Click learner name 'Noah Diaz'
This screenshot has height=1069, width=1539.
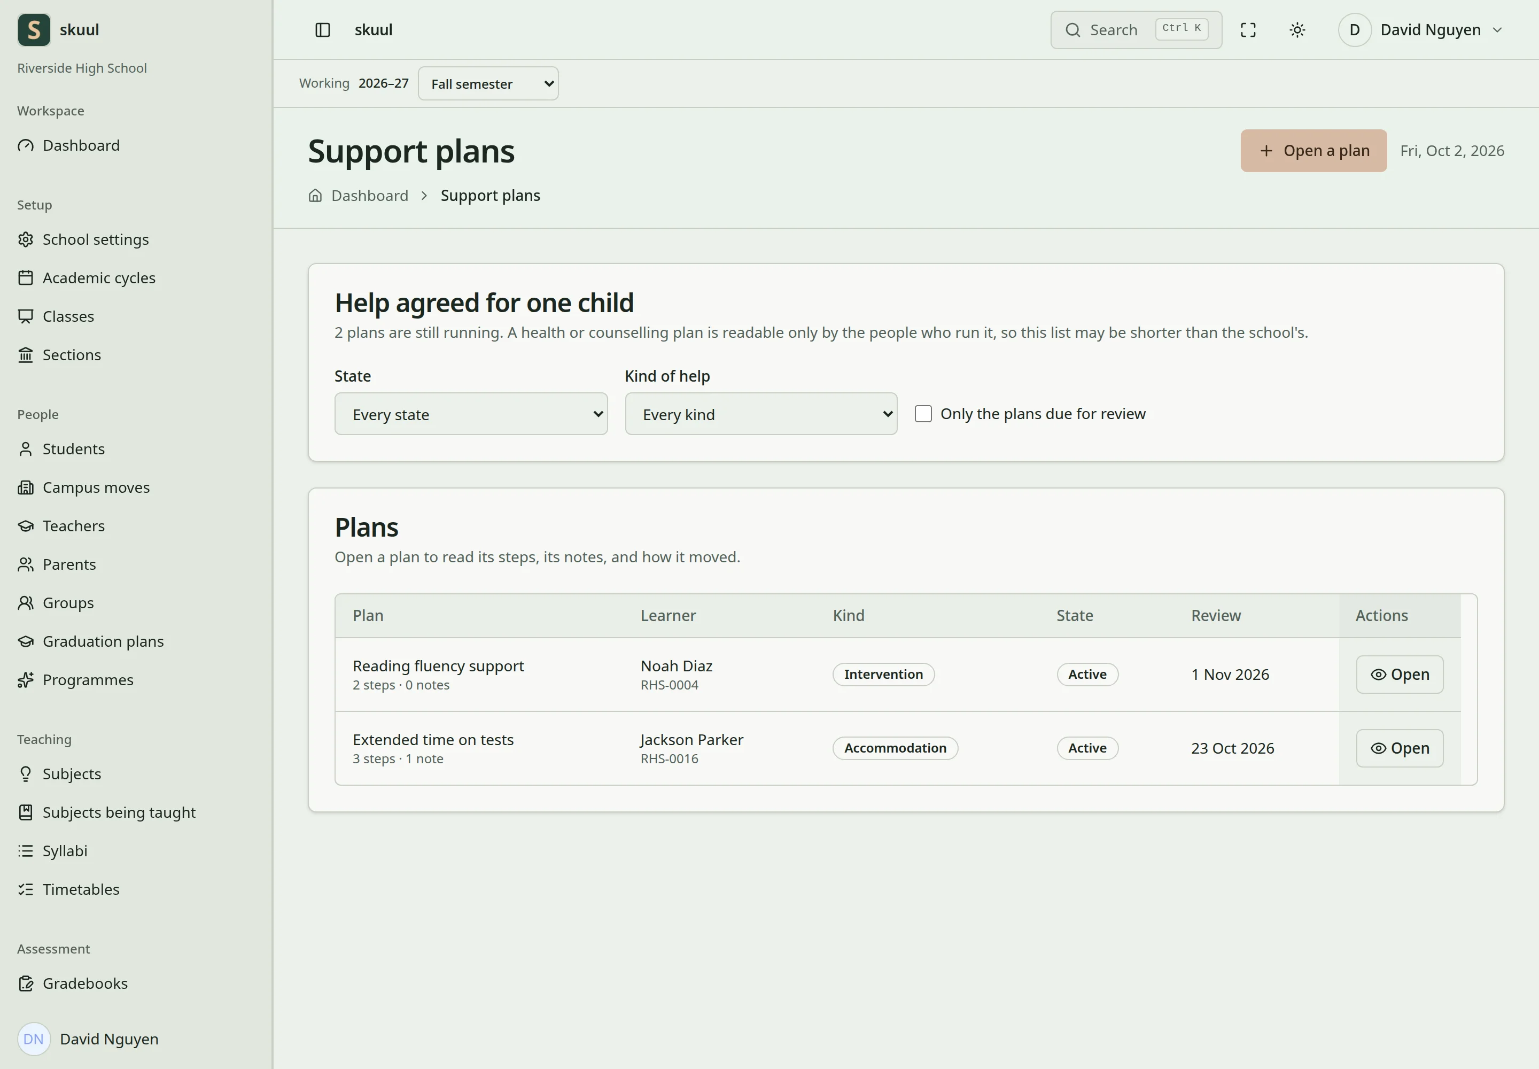[677, 666]
